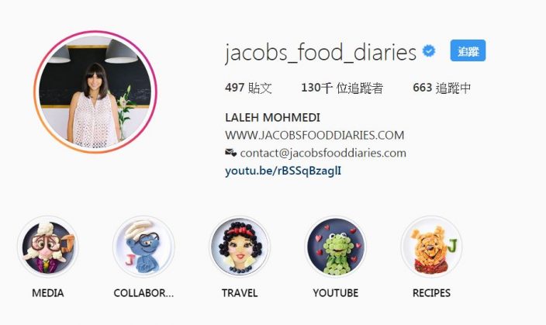Click the YOUTUBE highlight label text
The image size is (546, 325).
point(335,293)
